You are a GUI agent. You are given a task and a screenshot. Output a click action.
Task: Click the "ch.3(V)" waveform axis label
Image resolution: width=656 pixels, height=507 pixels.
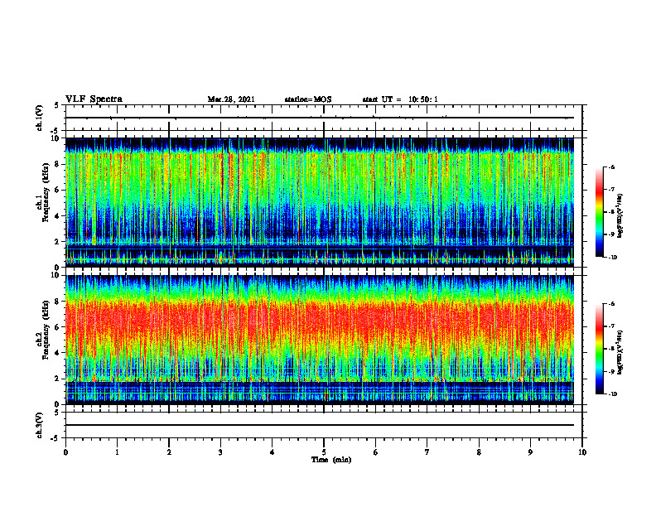(x=39, y=425)
